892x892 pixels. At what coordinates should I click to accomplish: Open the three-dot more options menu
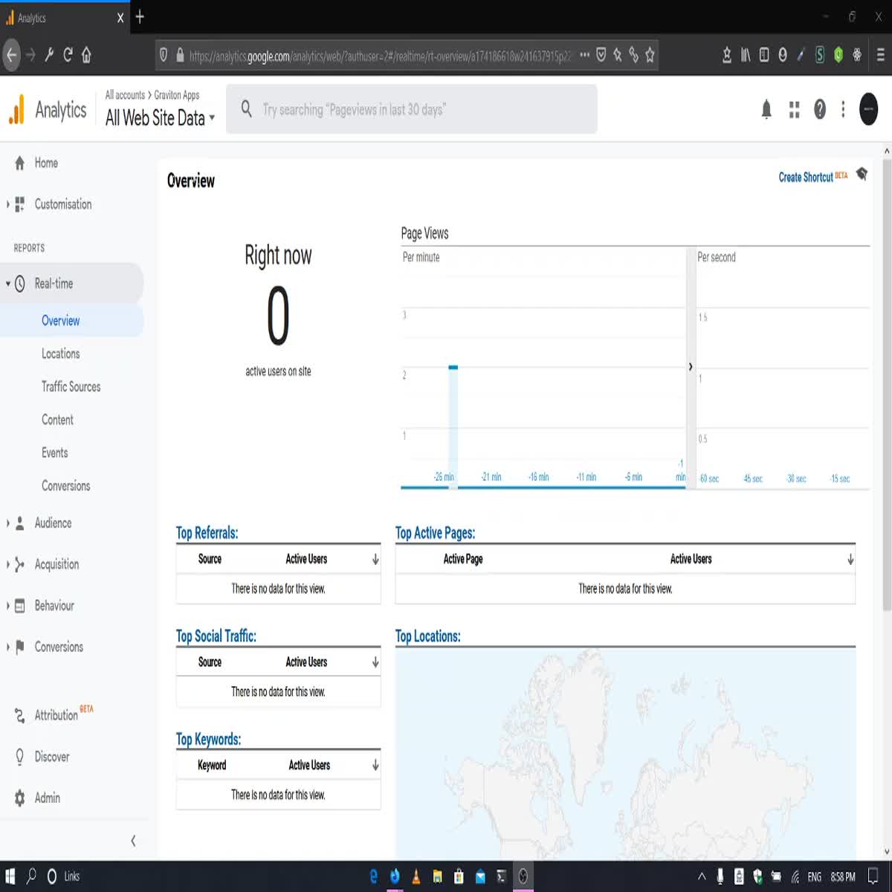(843, 110)
